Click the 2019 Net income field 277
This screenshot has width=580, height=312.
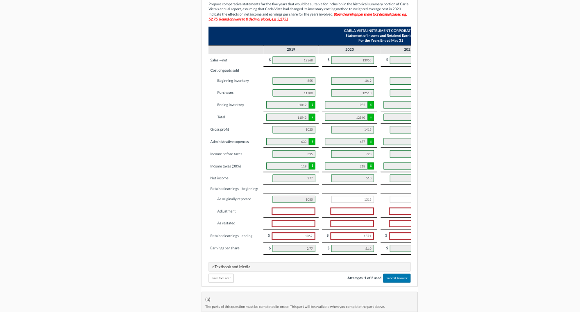coord(294,178)
